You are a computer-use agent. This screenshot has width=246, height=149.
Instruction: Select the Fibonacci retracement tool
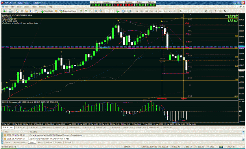click(211, 11)
